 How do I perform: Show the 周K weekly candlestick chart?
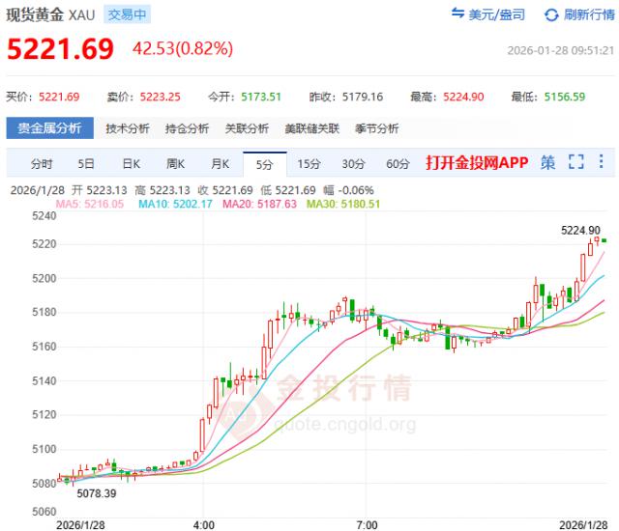(x=176, y=163)
